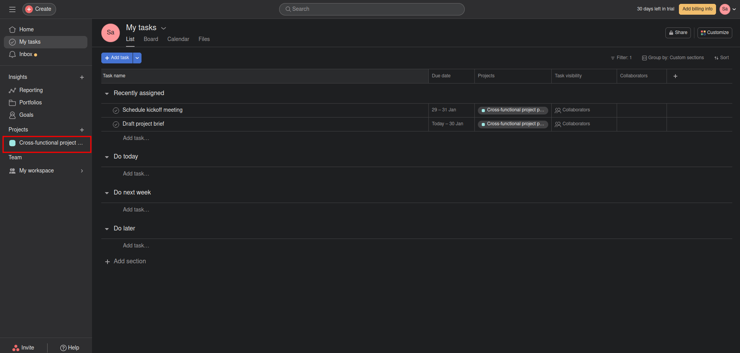
Task: Mark Schedule kickoff meeting complete
Action: tap(116, 111)
